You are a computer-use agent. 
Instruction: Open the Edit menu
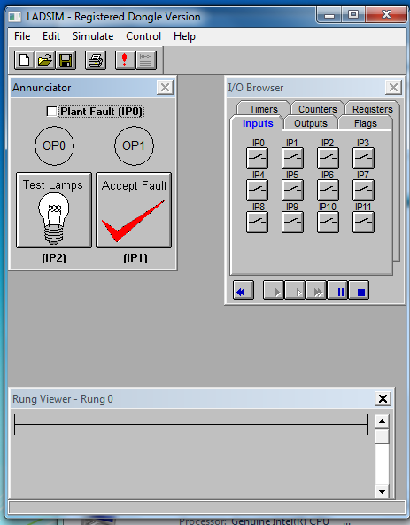click(x=51, y=36)
